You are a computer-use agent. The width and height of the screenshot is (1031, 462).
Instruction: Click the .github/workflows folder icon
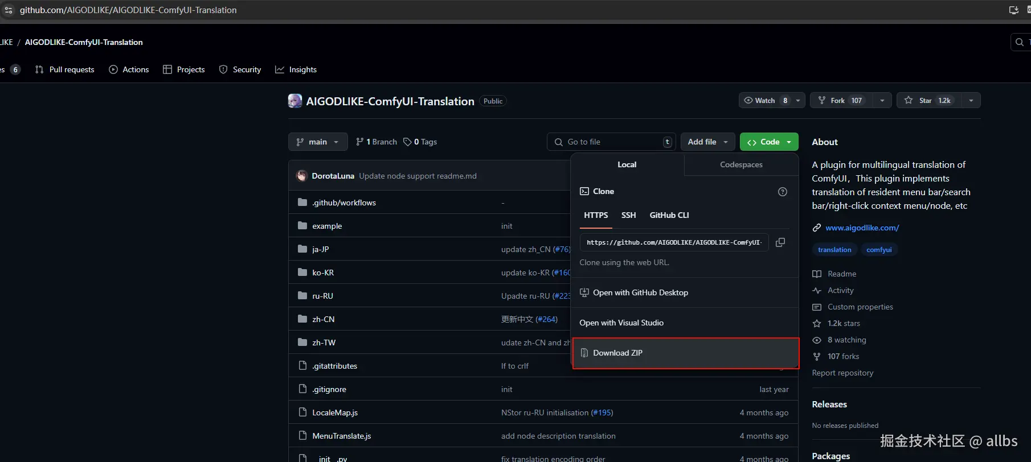tap(302, 203)
